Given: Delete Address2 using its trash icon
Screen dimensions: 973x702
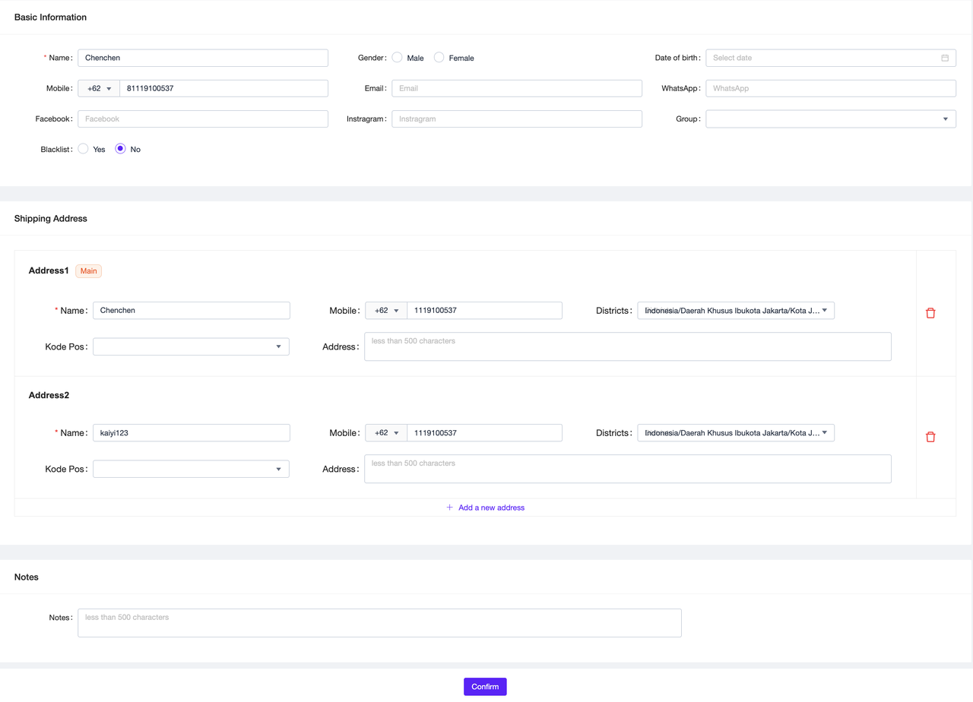Looking at the screenshot, I should pos(930,437).
